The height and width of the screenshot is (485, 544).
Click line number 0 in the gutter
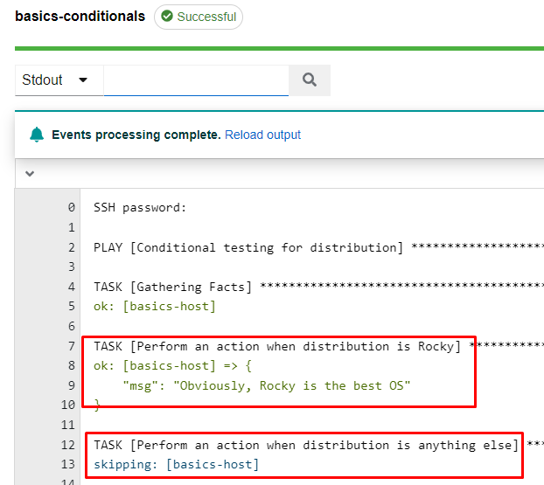coord(71,207)
